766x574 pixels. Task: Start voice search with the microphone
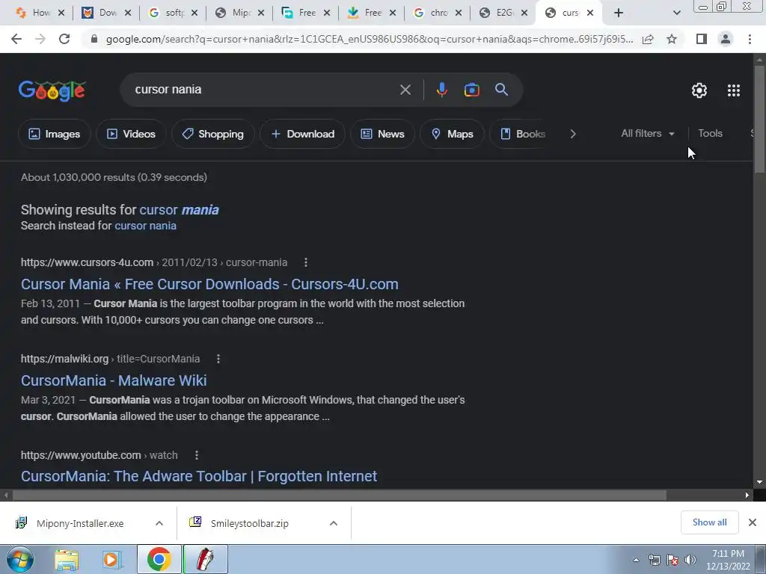pyautogui.click(x=441, y=90)
